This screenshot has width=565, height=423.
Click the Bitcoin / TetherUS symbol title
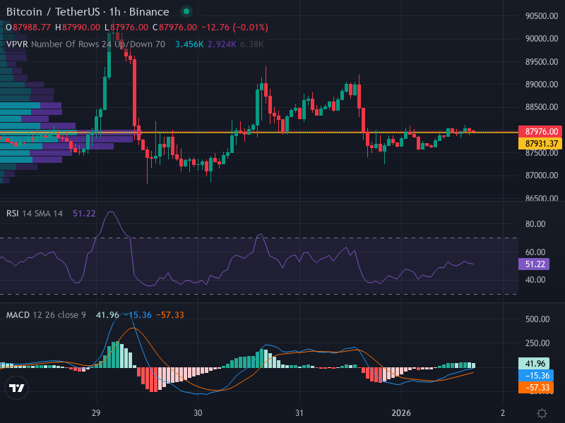pos(88,12)
